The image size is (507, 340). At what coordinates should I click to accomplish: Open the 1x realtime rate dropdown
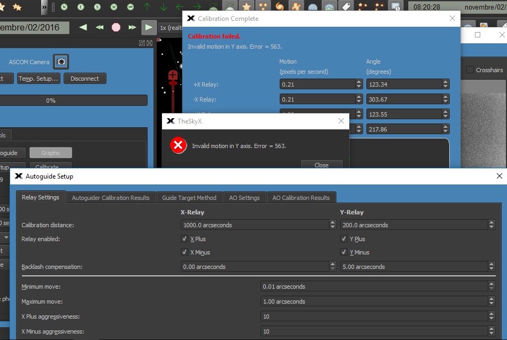pos(171,28)
